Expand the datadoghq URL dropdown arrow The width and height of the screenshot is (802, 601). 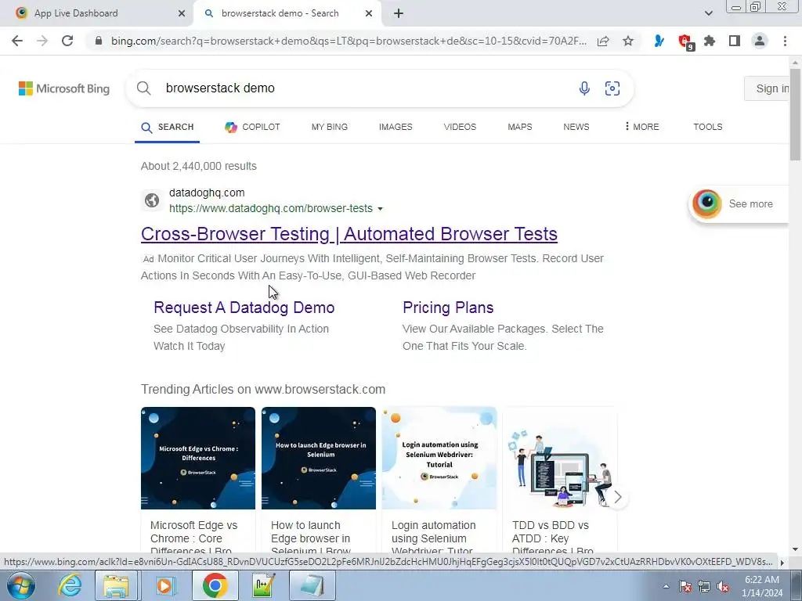pyautogui.click(x=380, y=209)
